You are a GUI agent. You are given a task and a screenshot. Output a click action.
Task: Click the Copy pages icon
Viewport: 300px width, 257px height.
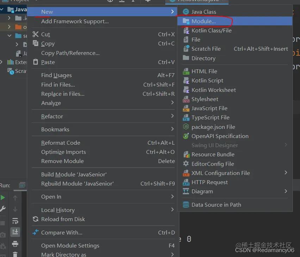(36, 43)
